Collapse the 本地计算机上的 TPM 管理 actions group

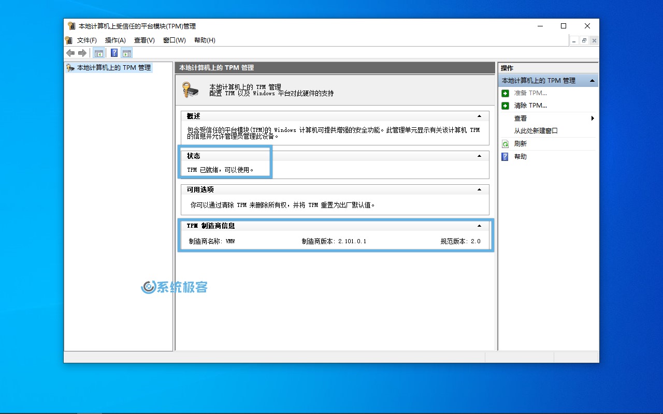pyautogui.click(x=592, y=81)
